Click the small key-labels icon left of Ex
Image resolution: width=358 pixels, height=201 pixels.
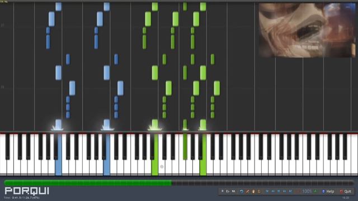223,191
